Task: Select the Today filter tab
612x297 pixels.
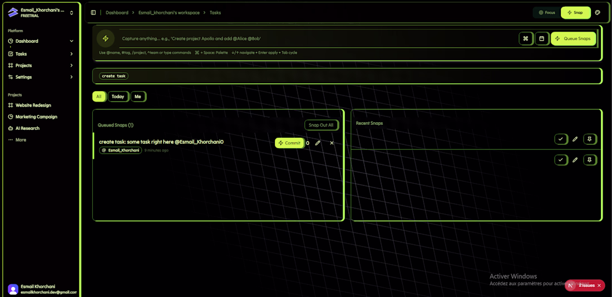Action: 118,97
